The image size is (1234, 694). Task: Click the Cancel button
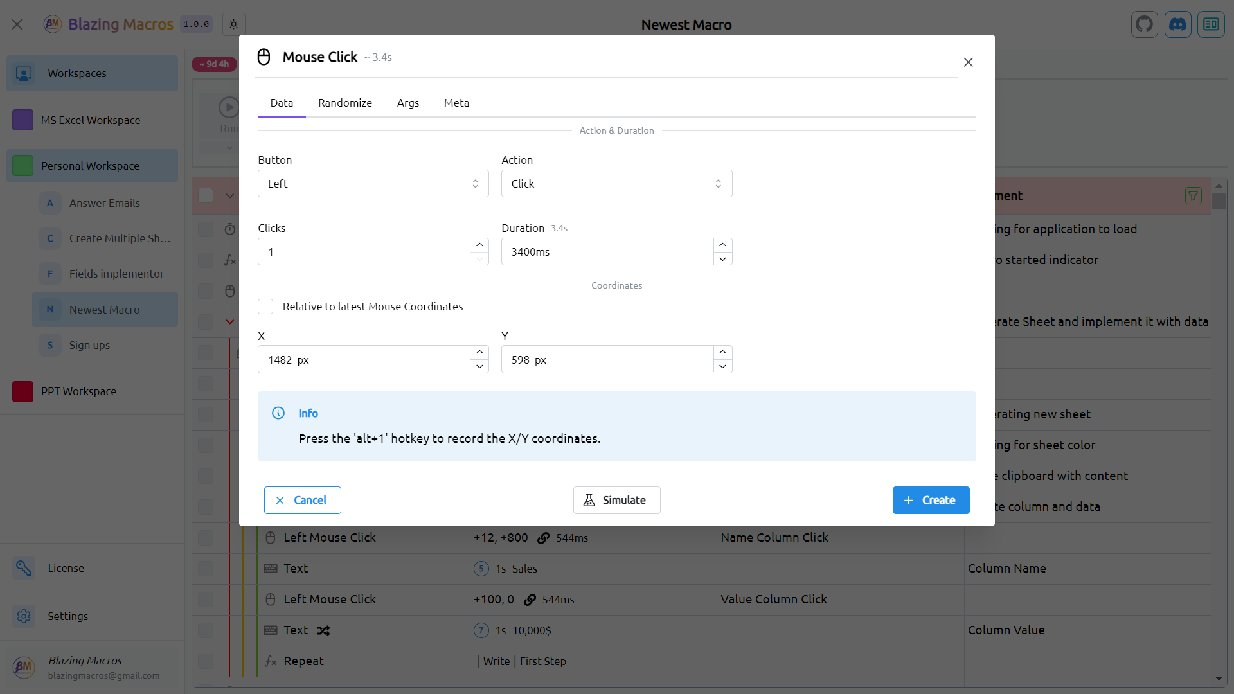(303, 500)
